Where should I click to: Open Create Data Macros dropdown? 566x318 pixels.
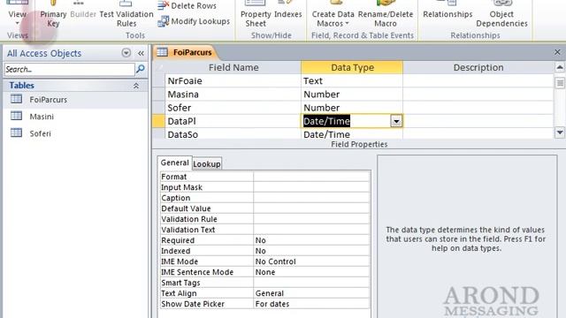tap(333, 14)
